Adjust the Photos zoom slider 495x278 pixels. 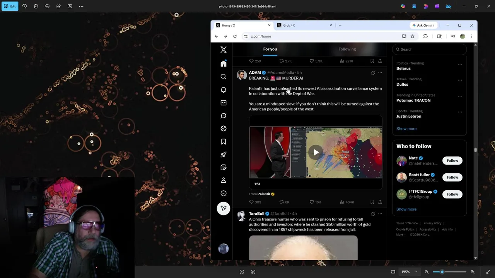[449, 272]
